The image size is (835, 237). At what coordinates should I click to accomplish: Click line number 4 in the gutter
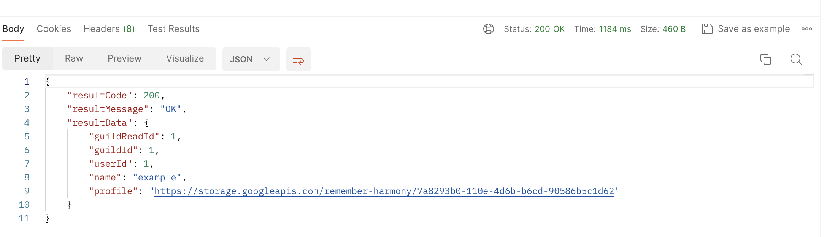pos(27,123)
